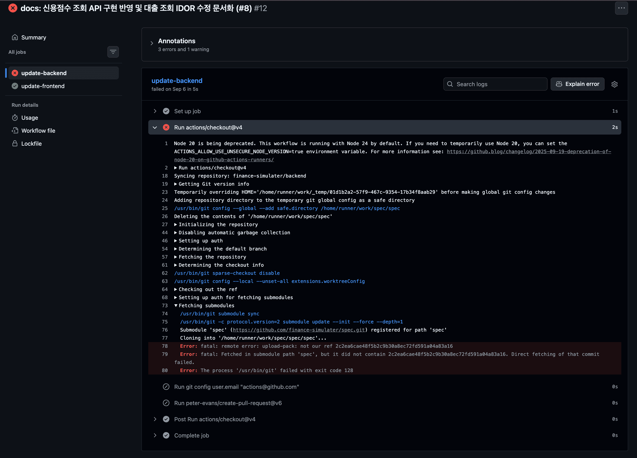This screenshot has width=637, height=458.
Task: Click the skipped icon beside peter-evans step
Action: pos(166,403)
